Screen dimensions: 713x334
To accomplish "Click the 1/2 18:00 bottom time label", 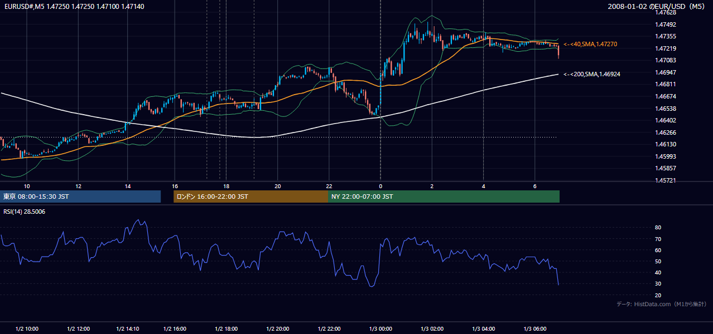I will click(x=226, y=328).
